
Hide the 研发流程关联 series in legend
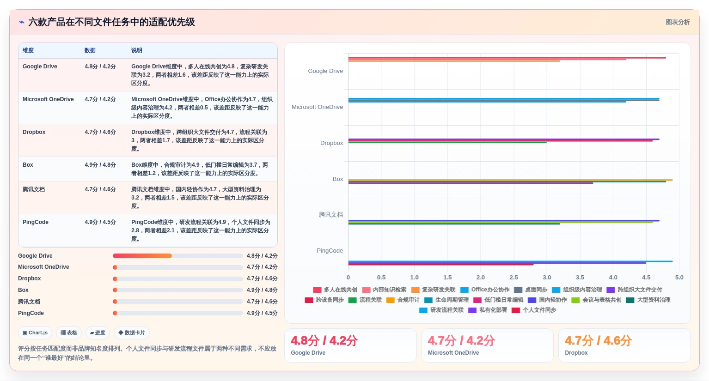[441, 310]
